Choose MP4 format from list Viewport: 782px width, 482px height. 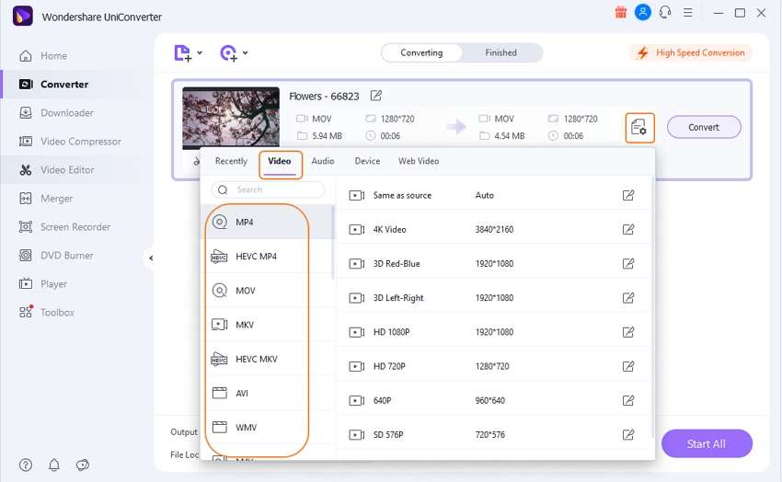click(267, 222)
